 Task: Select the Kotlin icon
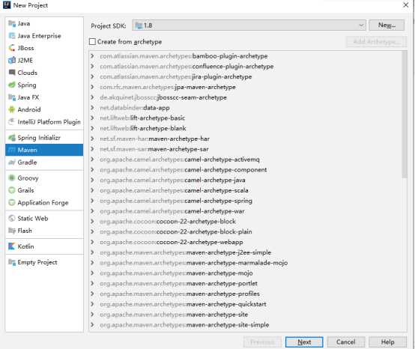point(12,246)
